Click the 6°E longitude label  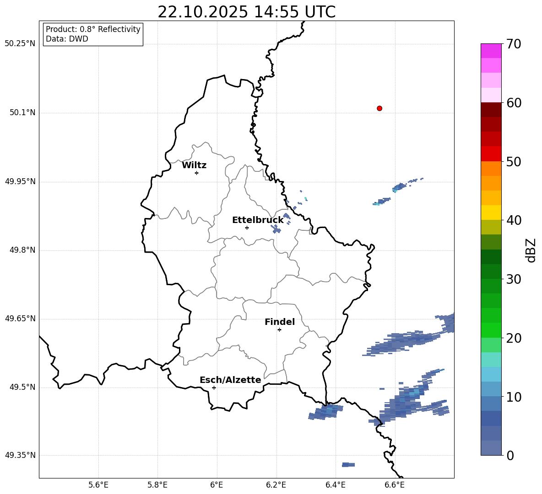click(217, 485)
